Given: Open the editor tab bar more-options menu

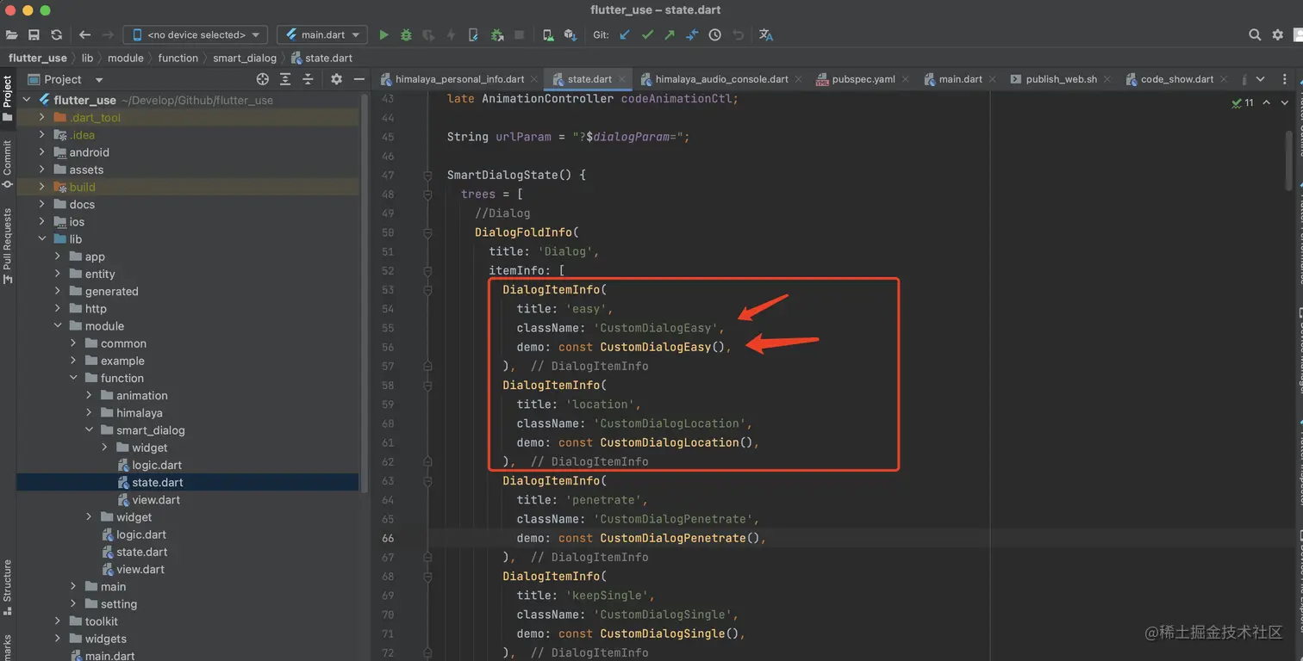Looking at the screenshot, I should pos(1283,79).
